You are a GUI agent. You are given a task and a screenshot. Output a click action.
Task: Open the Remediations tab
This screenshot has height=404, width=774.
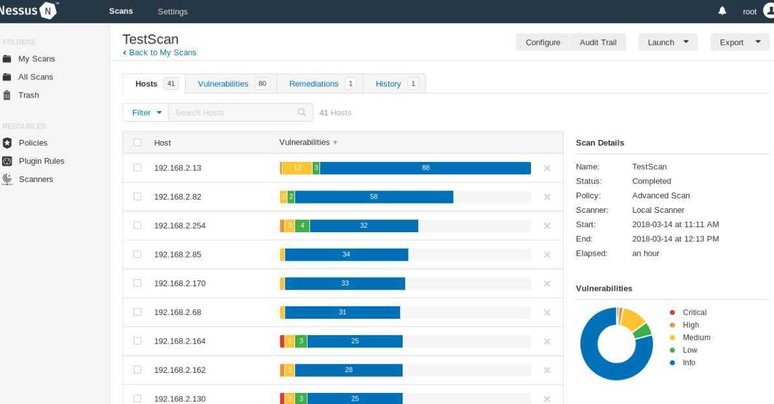[x=313, y=84]
